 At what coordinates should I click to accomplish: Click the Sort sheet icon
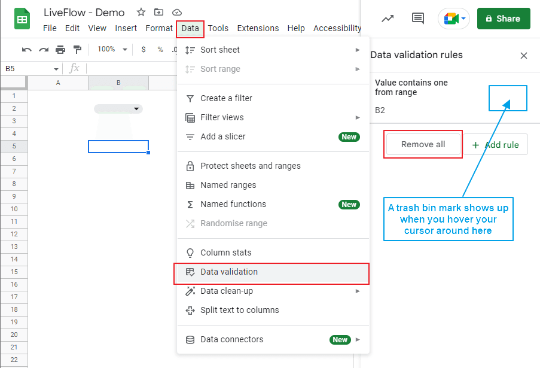point(190,50)
